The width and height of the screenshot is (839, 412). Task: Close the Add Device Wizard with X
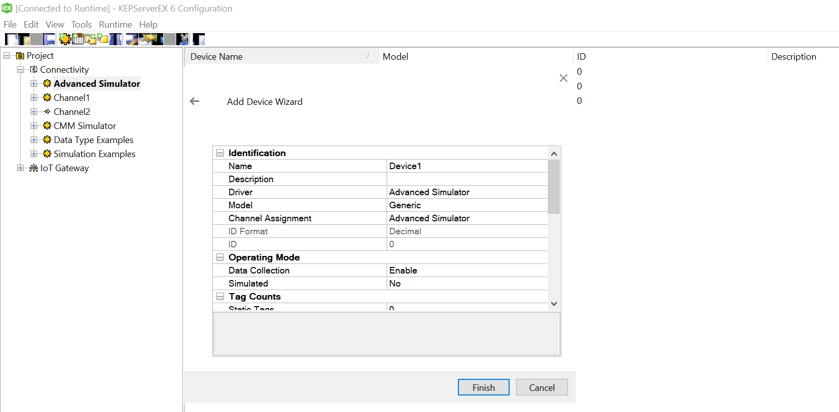563,78
